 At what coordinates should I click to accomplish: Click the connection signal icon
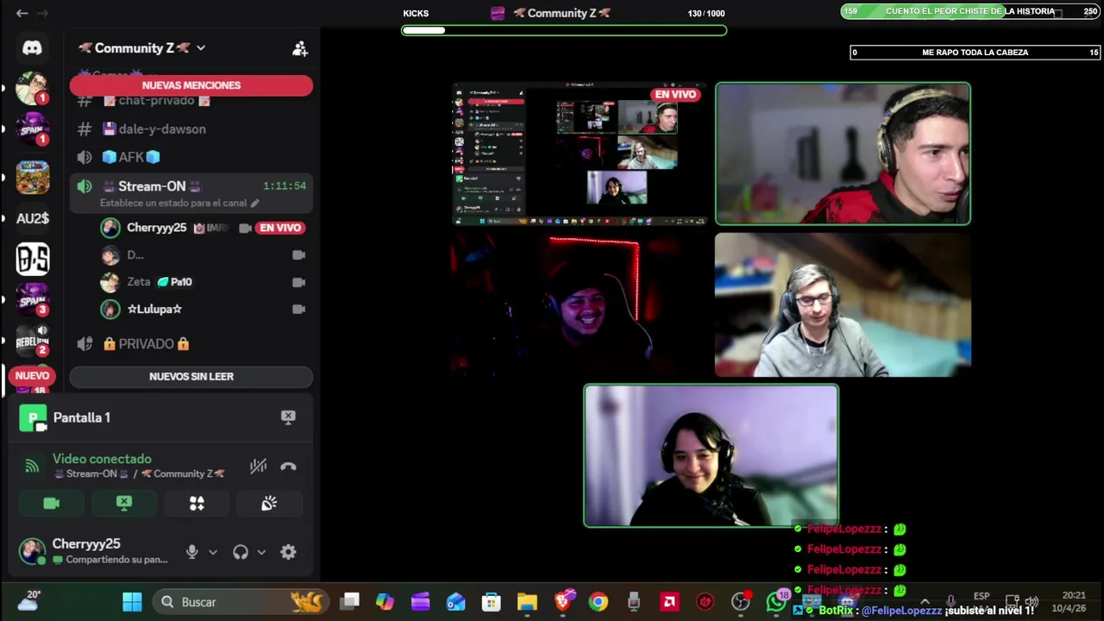click(32, 467)
